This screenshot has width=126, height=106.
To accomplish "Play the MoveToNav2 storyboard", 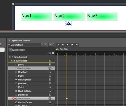I will (67, 45).
